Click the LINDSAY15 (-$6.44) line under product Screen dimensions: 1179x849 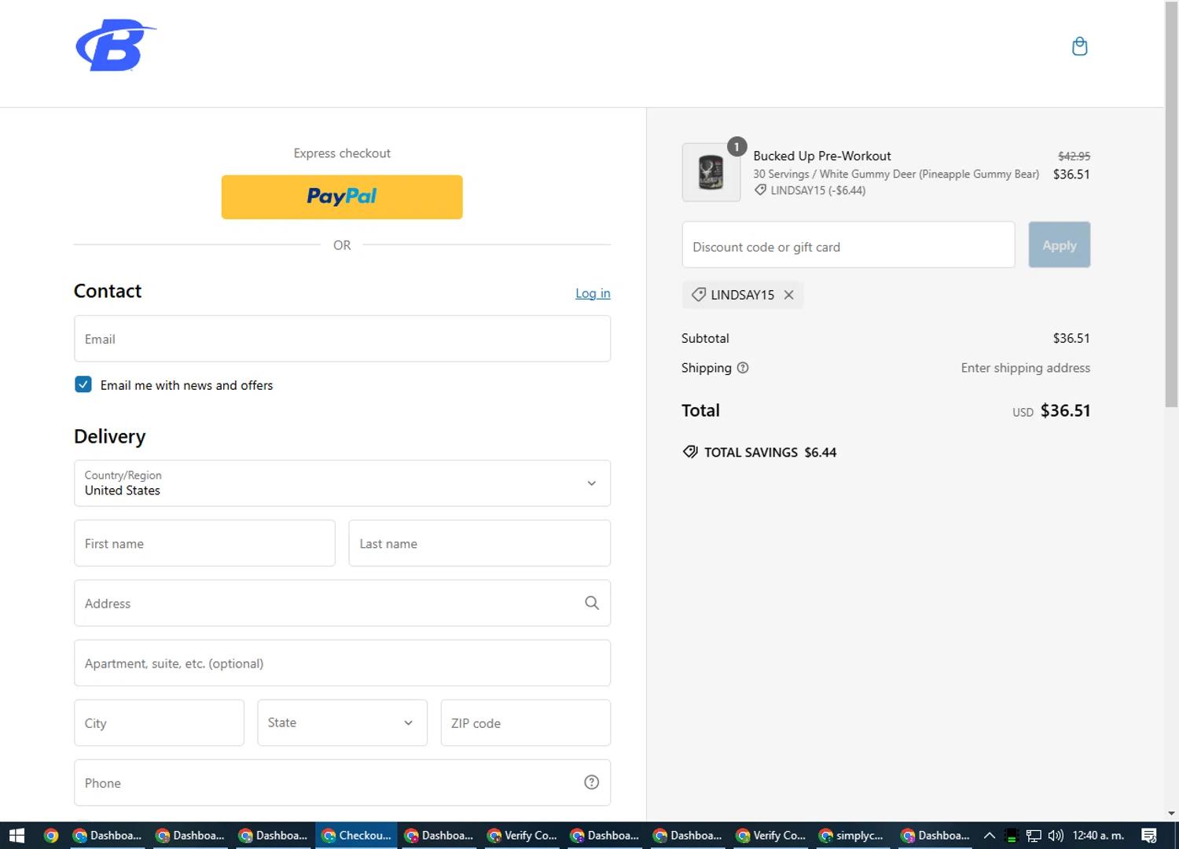(x=810, y=190)
